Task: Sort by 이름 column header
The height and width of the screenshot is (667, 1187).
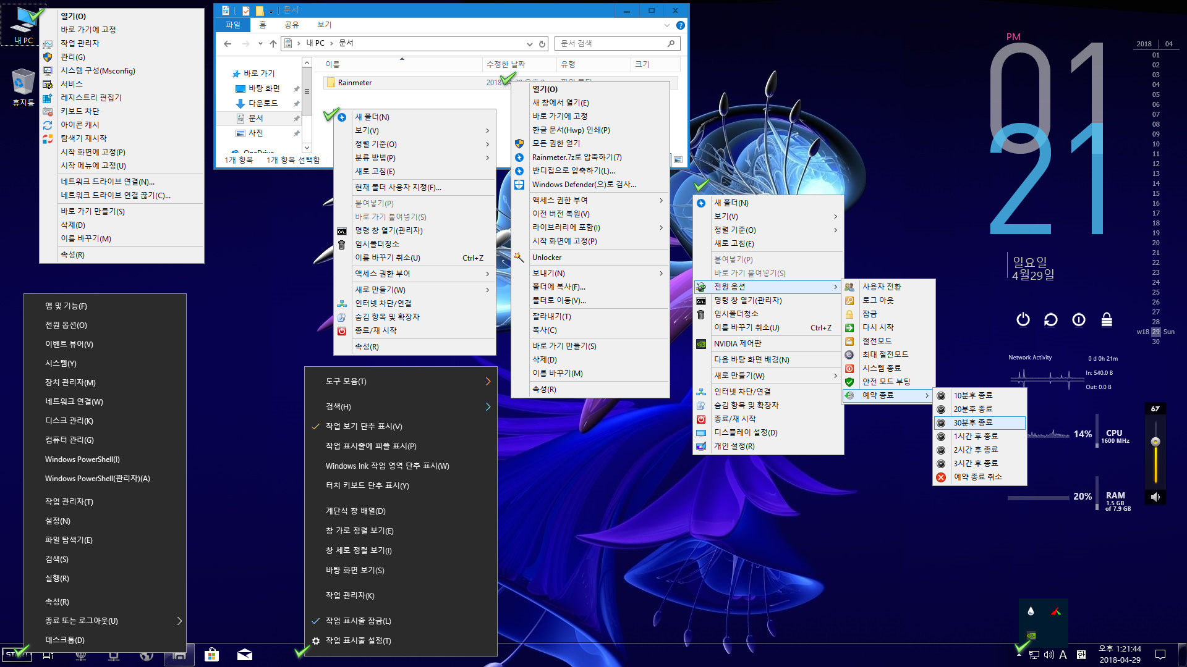Action: tap(402, 64)
